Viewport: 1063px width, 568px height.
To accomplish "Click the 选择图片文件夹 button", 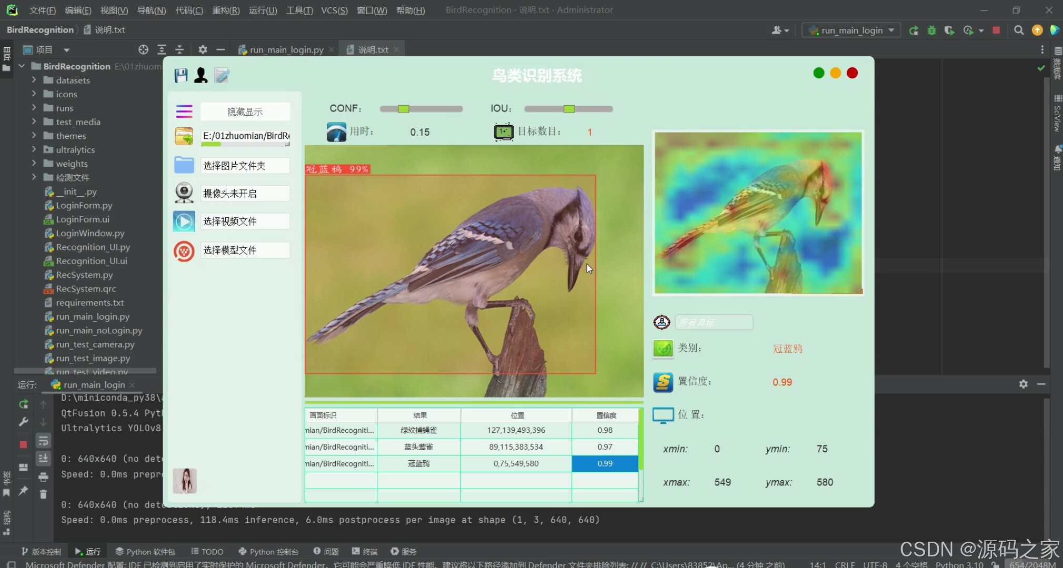I will coord(245,166).
